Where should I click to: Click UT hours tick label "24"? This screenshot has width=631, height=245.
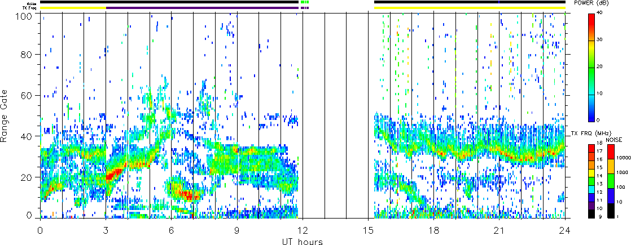(565, 230)
